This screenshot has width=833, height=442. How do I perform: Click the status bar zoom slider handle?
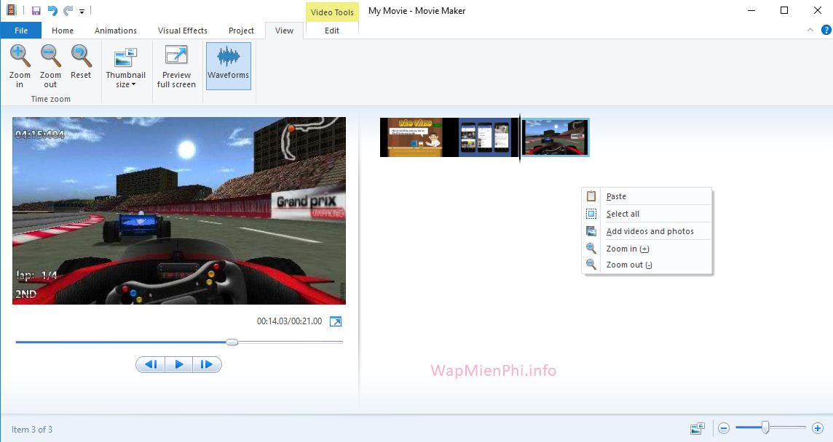tap(765, 427)
